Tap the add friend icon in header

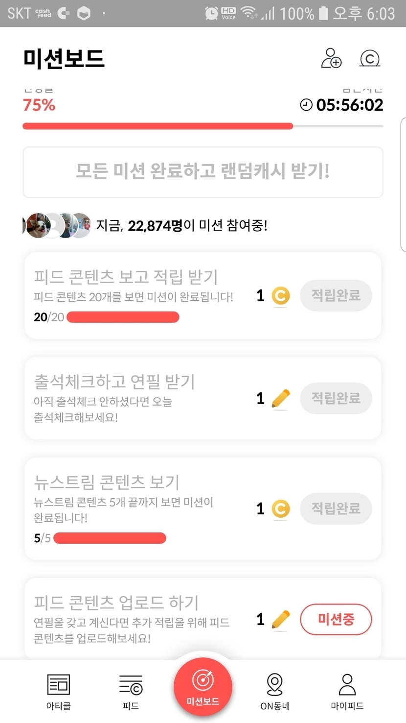pos(331,58)
